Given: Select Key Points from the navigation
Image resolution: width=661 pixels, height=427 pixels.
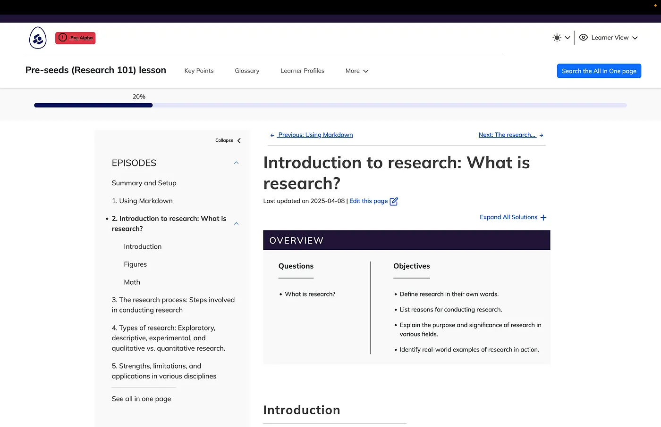Looking at the screenshot, I should (199, 71).
